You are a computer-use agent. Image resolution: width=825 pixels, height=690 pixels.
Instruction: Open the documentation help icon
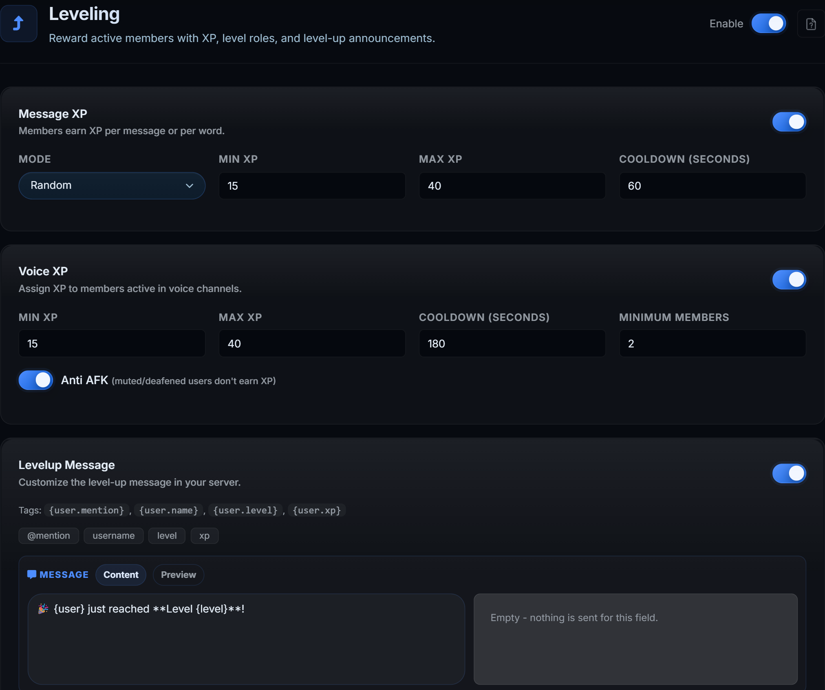(811, 24)
